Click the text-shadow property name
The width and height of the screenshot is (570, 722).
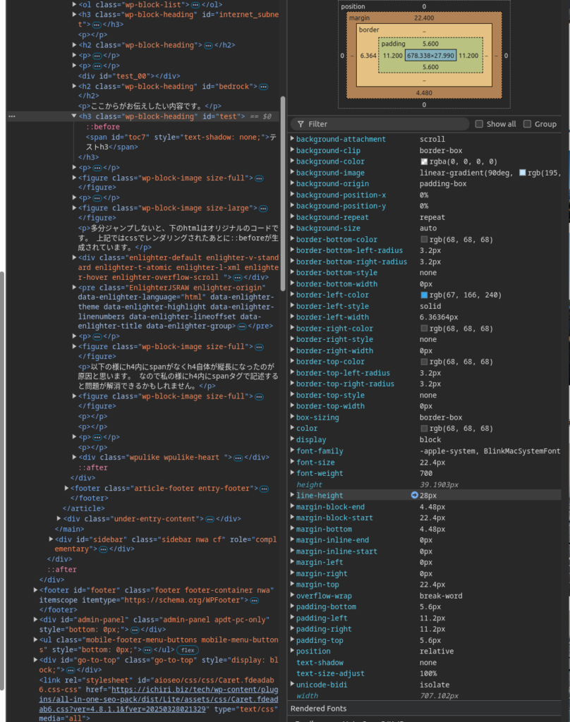coord(320,663)
